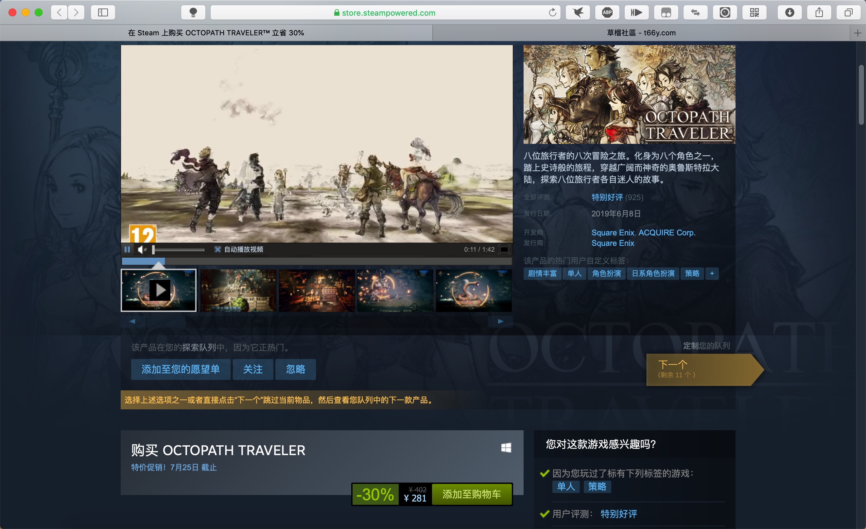Click the 日系角色扮演 tag
This screenshot has width=866, height=529.
[x=653, y=274]
